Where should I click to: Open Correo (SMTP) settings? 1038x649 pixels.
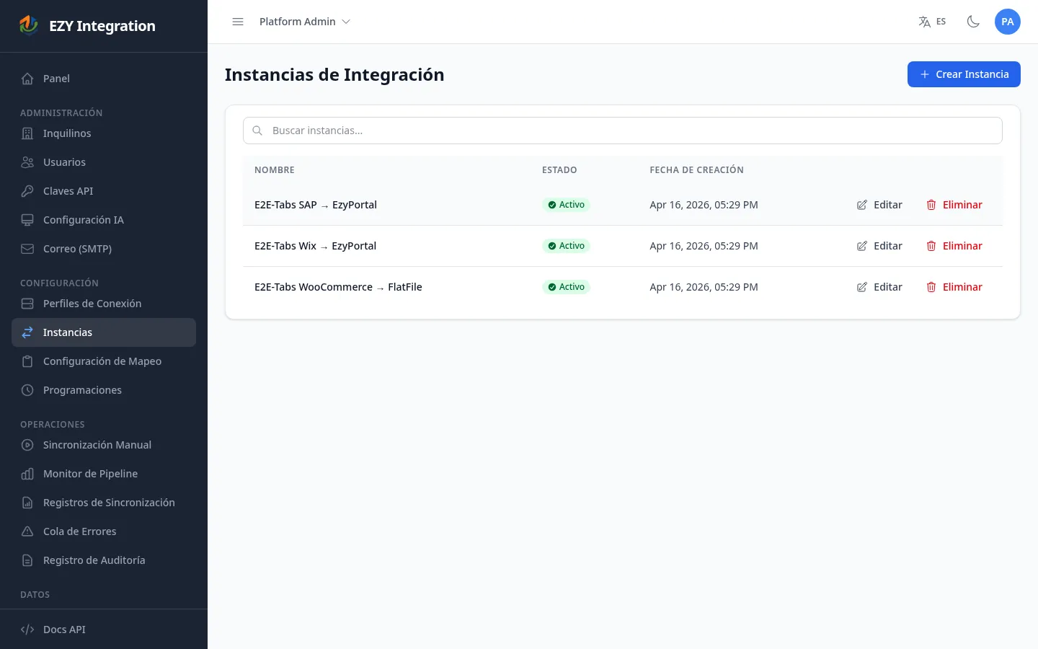point(104,249)
